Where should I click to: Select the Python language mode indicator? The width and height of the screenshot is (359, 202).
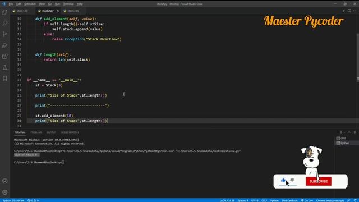point(274,200)
